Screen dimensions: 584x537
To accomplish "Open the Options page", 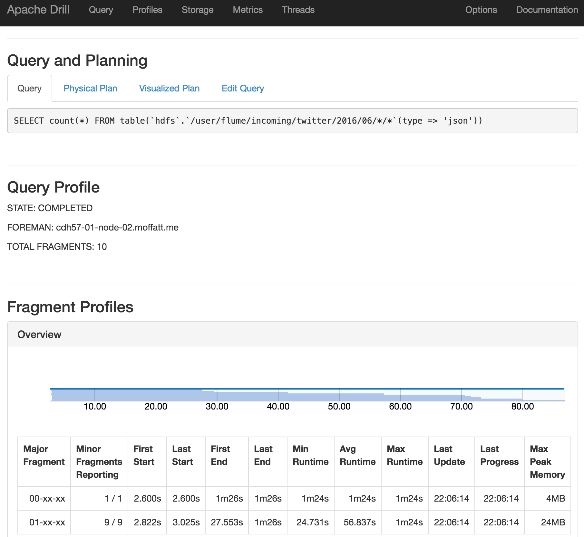I will pos(481,10).
